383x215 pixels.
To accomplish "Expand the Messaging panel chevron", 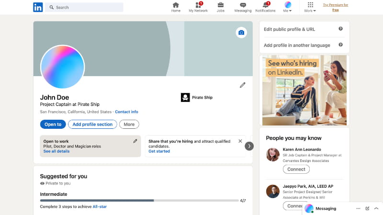I will [x=376, y=209].
